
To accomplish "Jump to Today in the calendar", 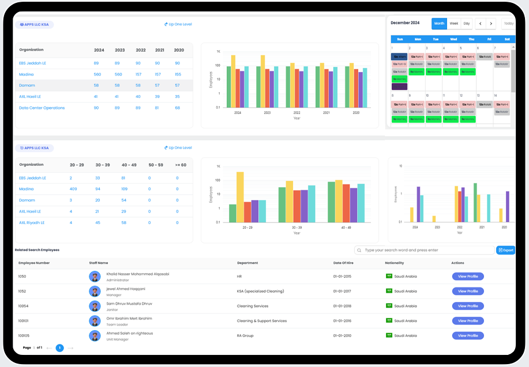I will click(x=508, y=24).
